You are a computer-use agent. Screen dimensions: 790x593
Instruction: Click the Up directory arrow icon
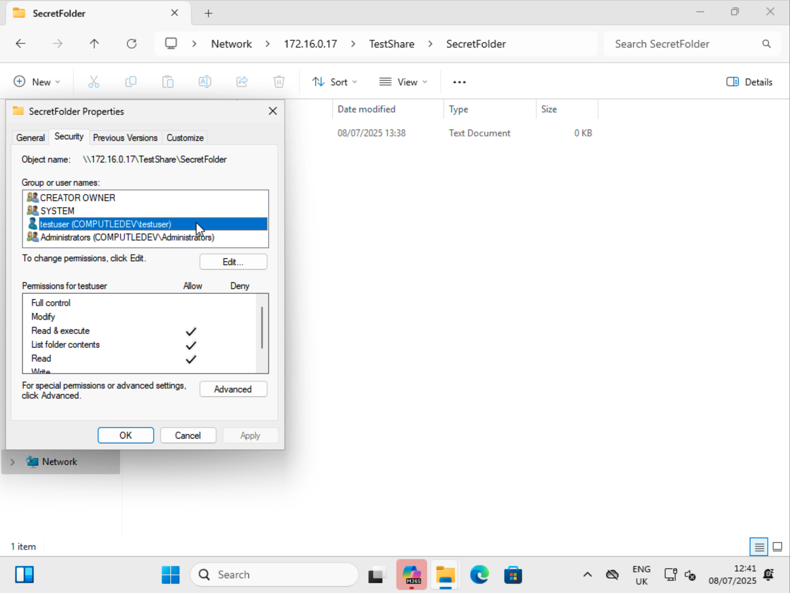click(94, 44)
